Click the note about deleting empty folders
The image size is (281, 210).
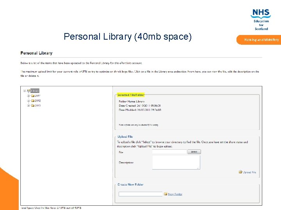pyautogui.click(x=139, y=125)
